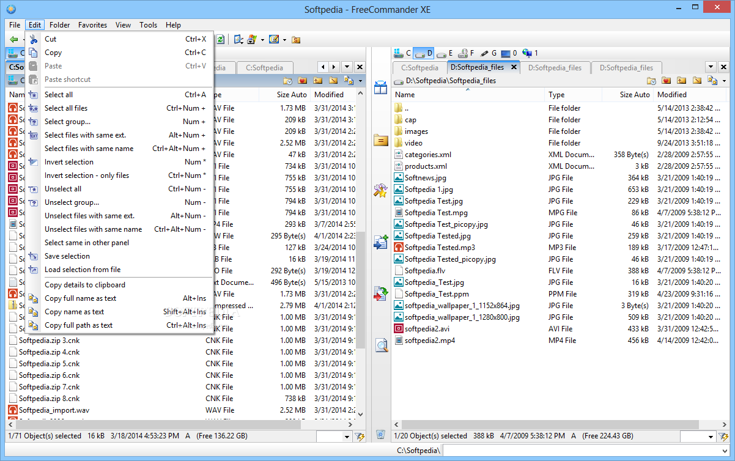Click right panel history folder icon
735x461 pixels.
coord(651,81)
